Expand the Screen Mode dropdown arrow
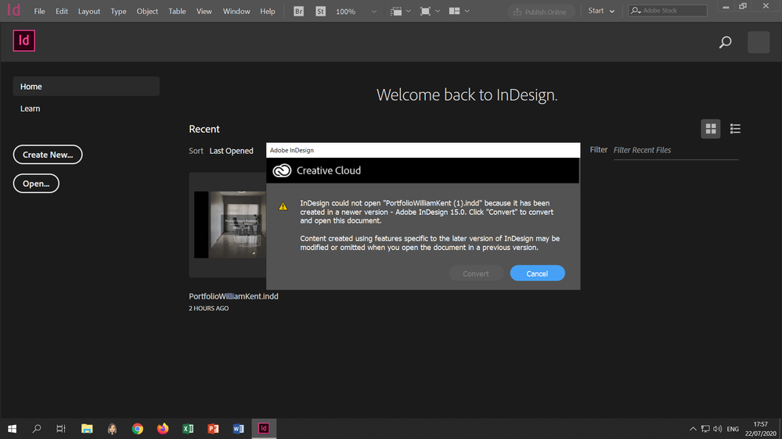The image size is (782, 439). tap(438, 11)
